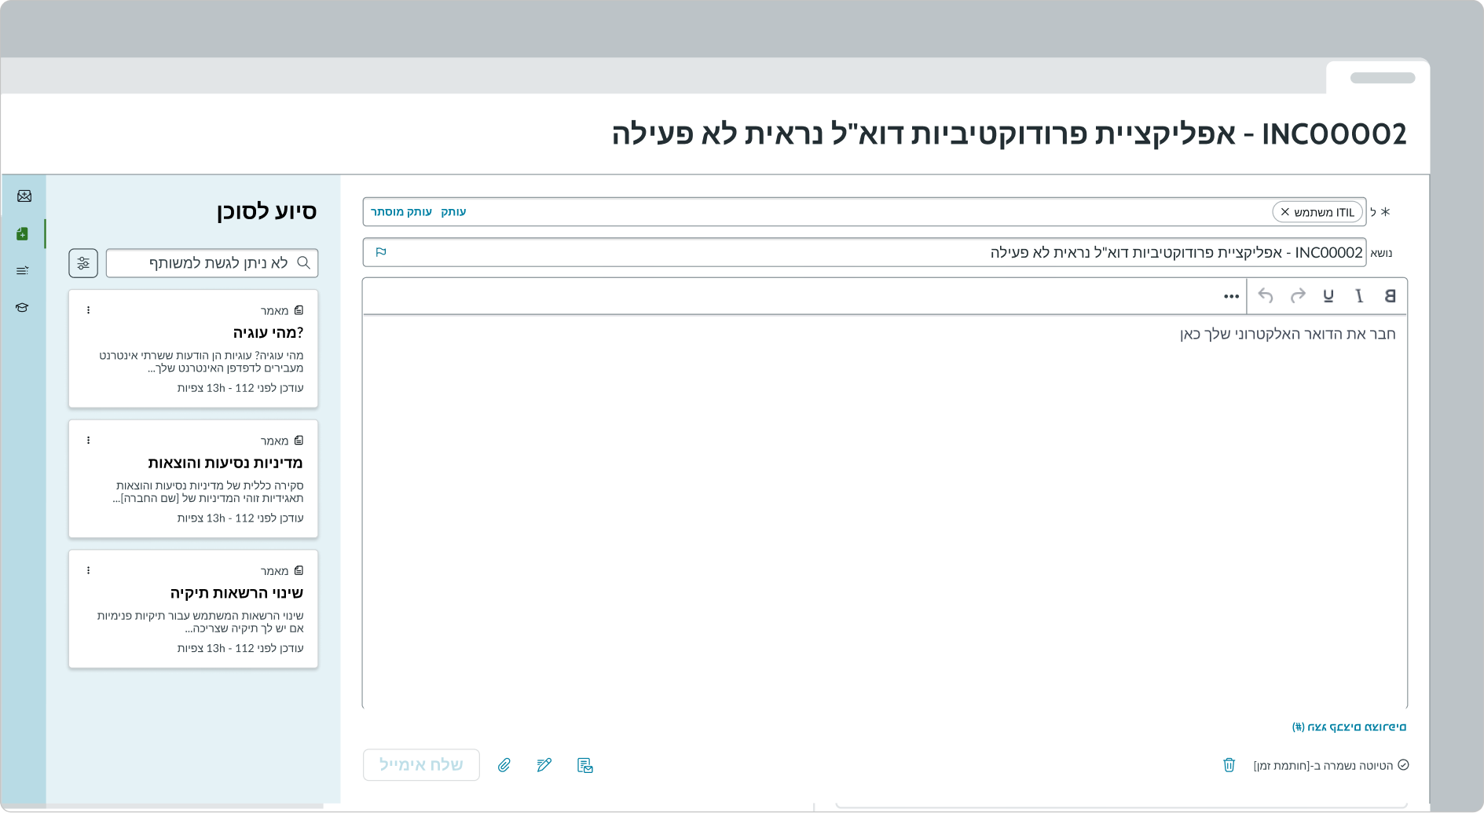Screen dimensions: 1484x813
Task: Open the activity summary icon in the sidebar
Action: [x=24, y=270]
